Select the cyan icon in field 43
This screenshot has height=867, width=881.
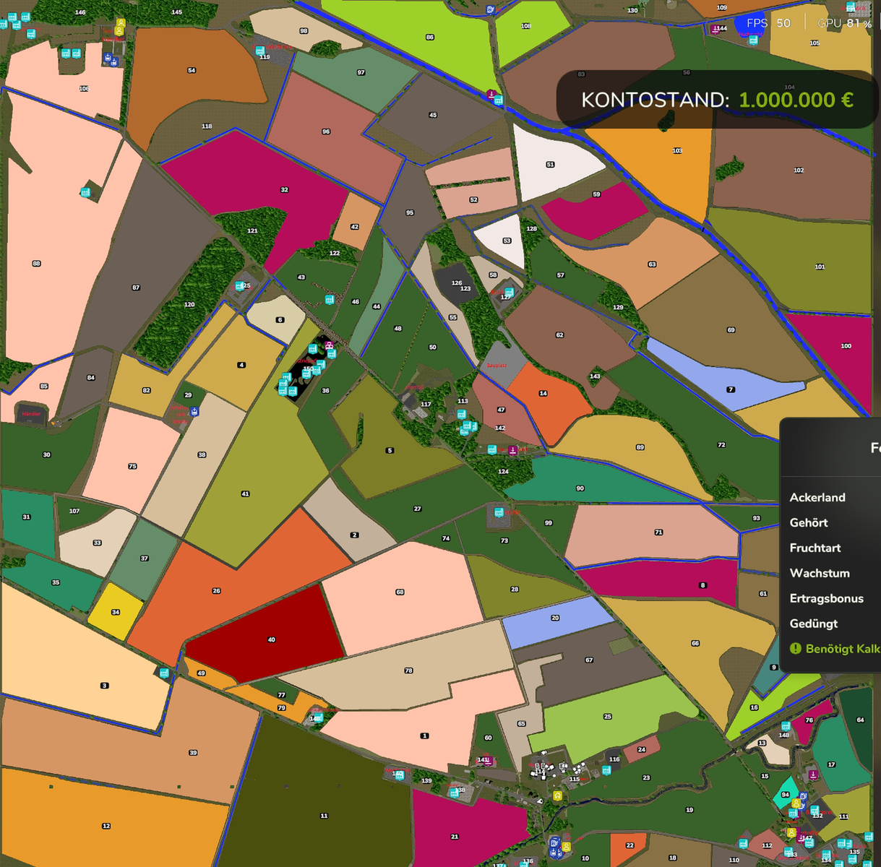point(330,299)
